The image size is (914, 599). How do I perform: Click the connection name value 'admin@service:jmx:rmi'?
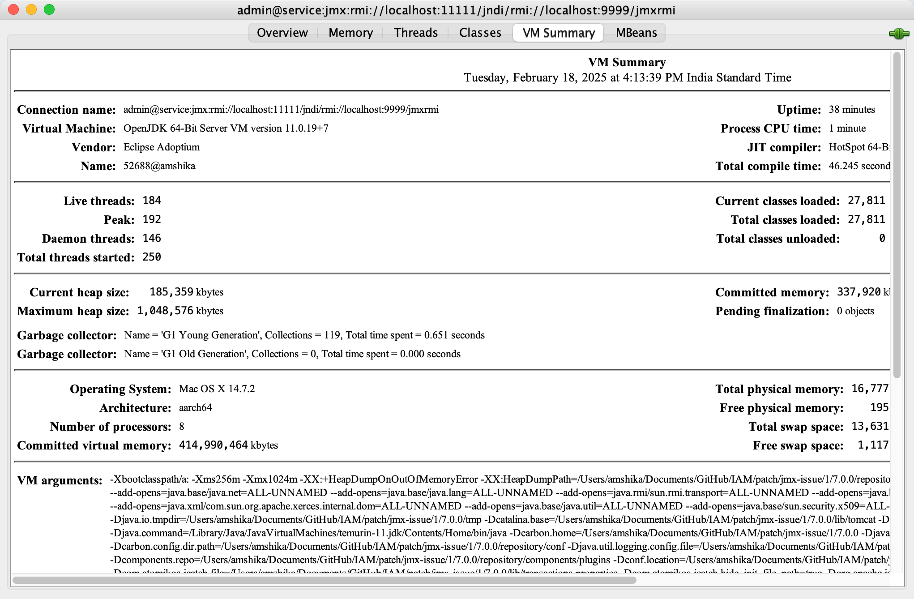tap(281, 110)
